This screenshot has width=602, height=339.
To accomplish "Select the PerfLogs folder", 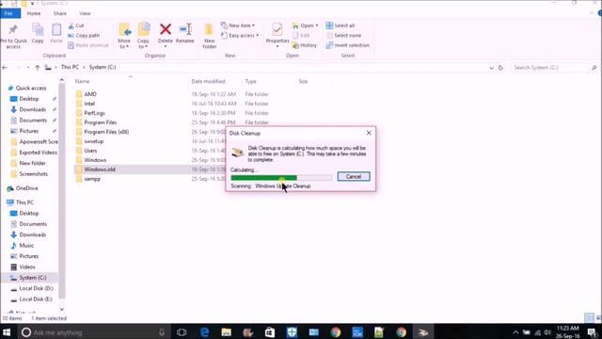I will (x=94, y=113).
